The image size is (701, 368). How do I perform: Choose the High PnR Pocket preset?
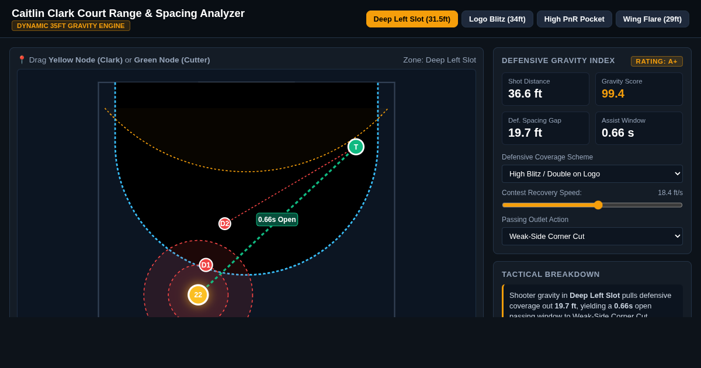click(574, 19)
